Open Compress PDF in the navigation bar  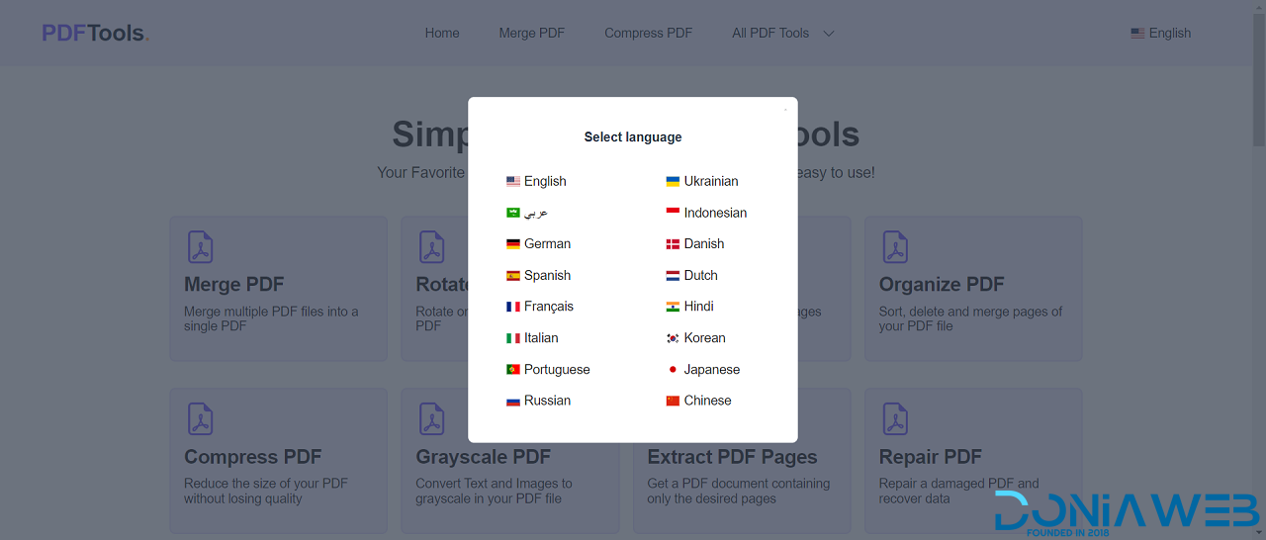coord(648,33)
